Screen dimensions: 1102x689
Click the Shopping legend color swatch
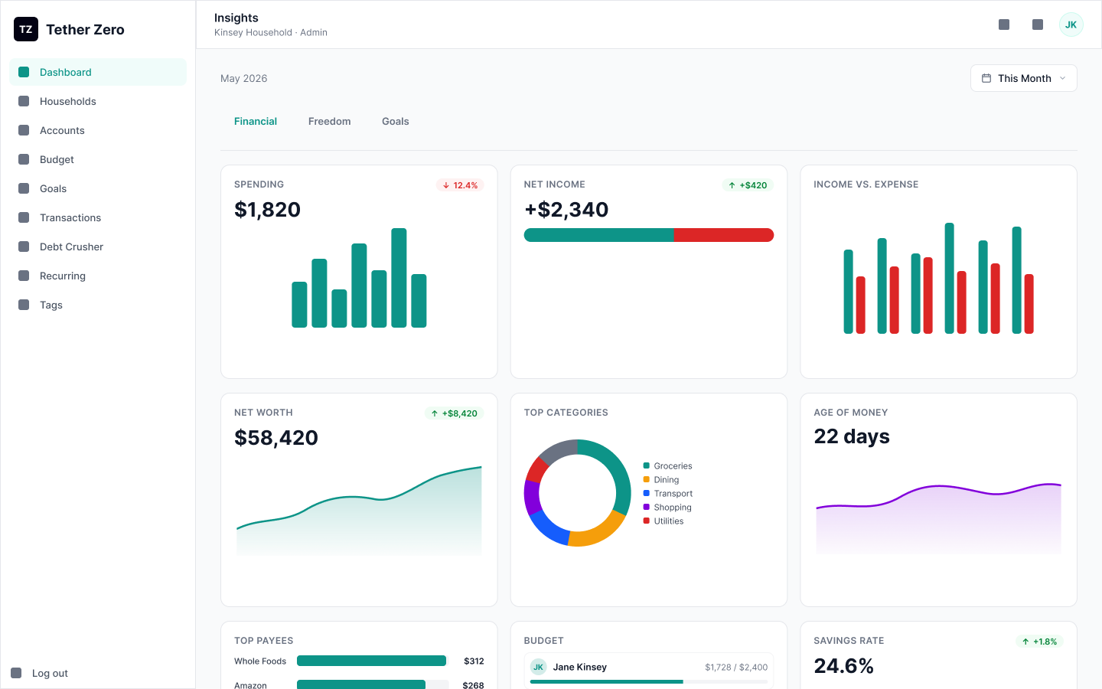coord(647,507)
